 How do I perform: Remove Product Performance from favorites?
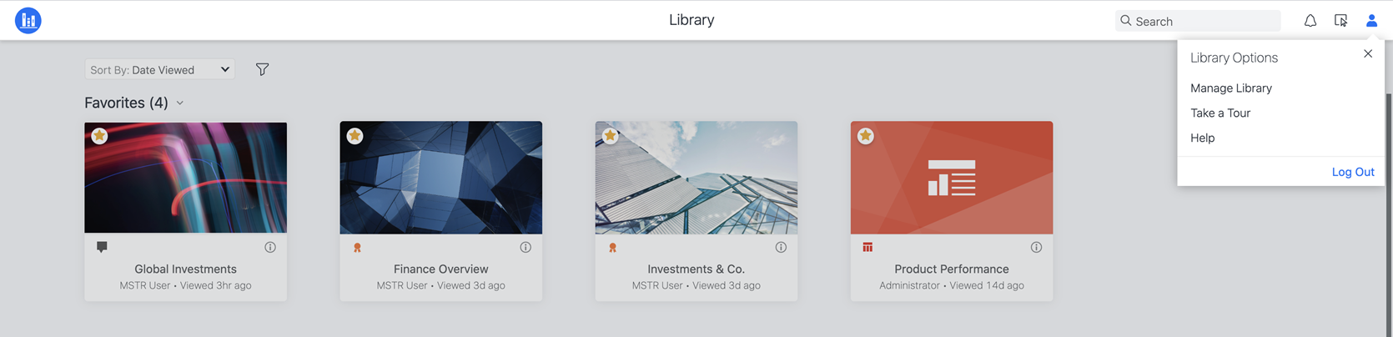(x=865, y=135)
